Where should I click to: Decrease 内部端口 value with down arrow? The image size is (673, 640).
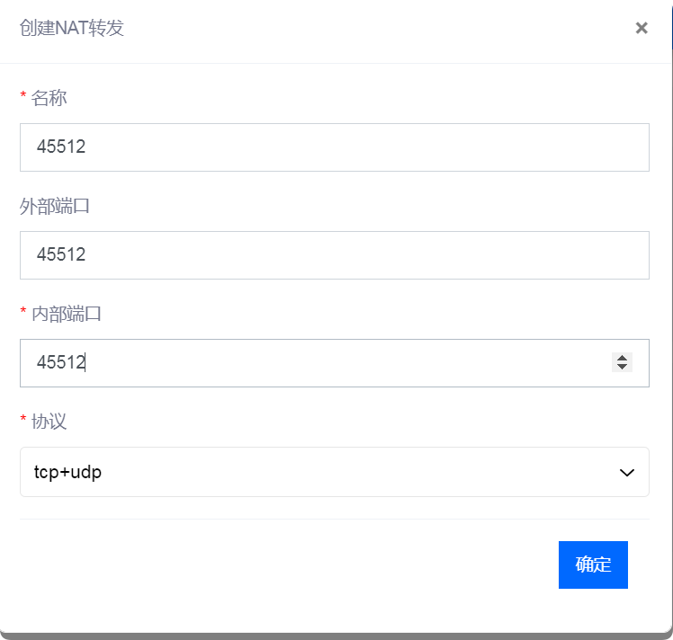click(x=622, y=367)
